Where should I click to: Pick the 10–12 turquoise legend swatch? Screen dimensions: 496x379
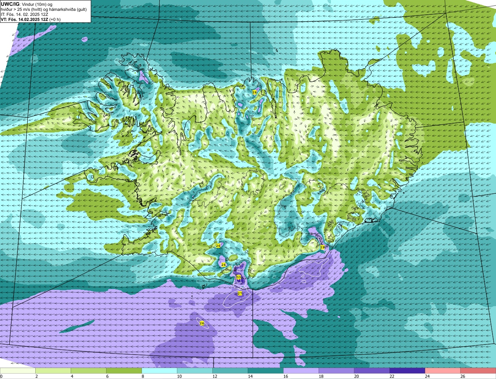(195, 371)
